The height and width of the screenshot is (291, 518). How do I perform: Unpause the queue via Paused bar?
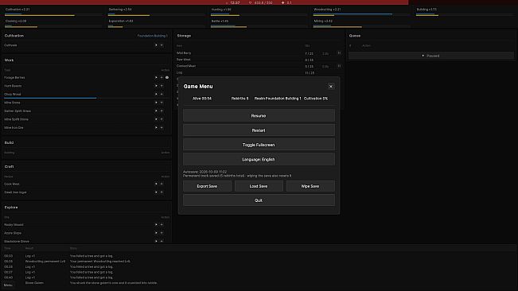pos(431,56)
